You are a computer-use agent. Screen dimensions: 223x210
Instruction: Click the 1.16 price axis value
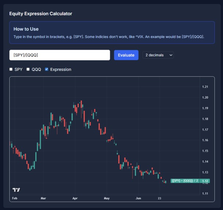coord(205,140)
